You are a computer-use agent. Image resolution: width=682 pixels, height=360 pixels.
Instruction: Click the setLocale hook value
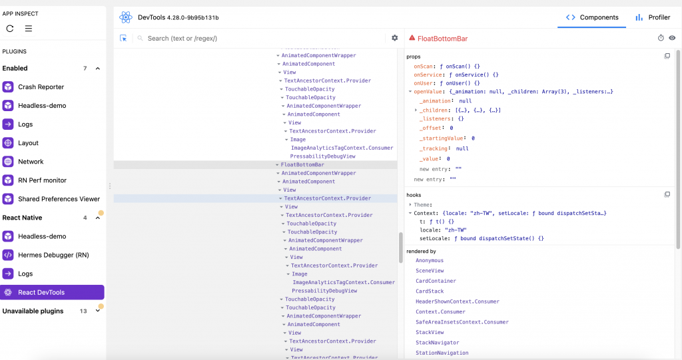(x=500, y=239)
